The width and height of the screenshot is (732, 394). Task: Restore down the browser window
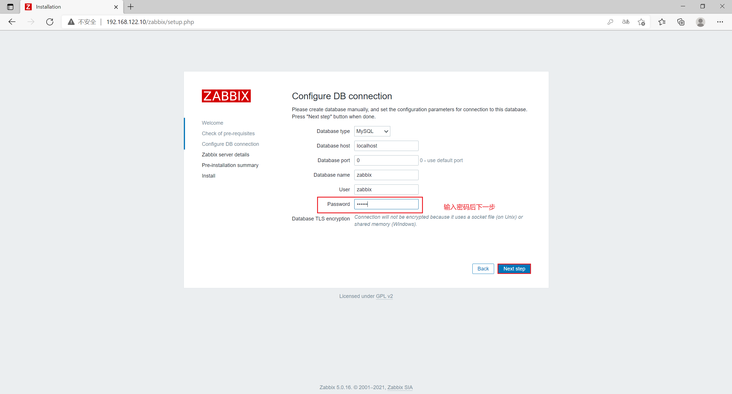703,6
